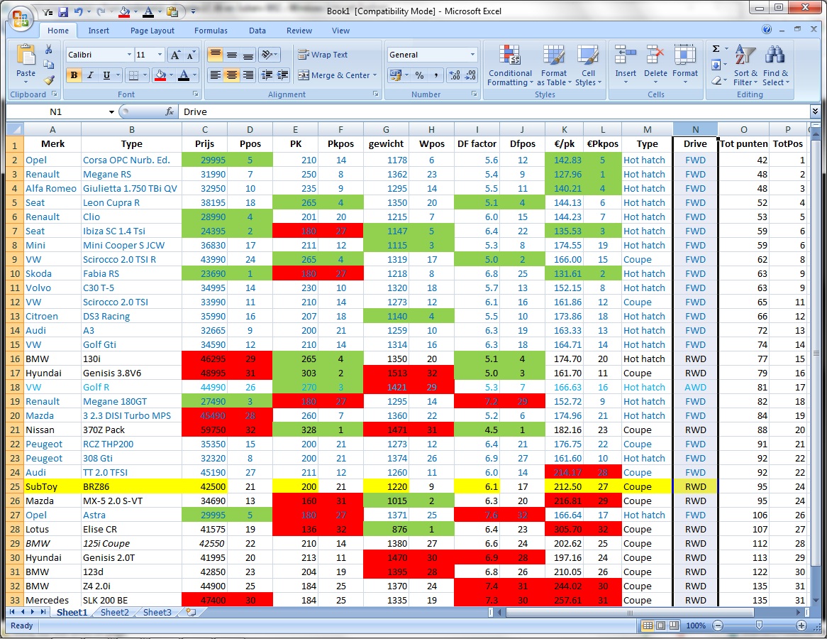
Task: Click the formula bar containing Drive
Action: coord(493,111)
